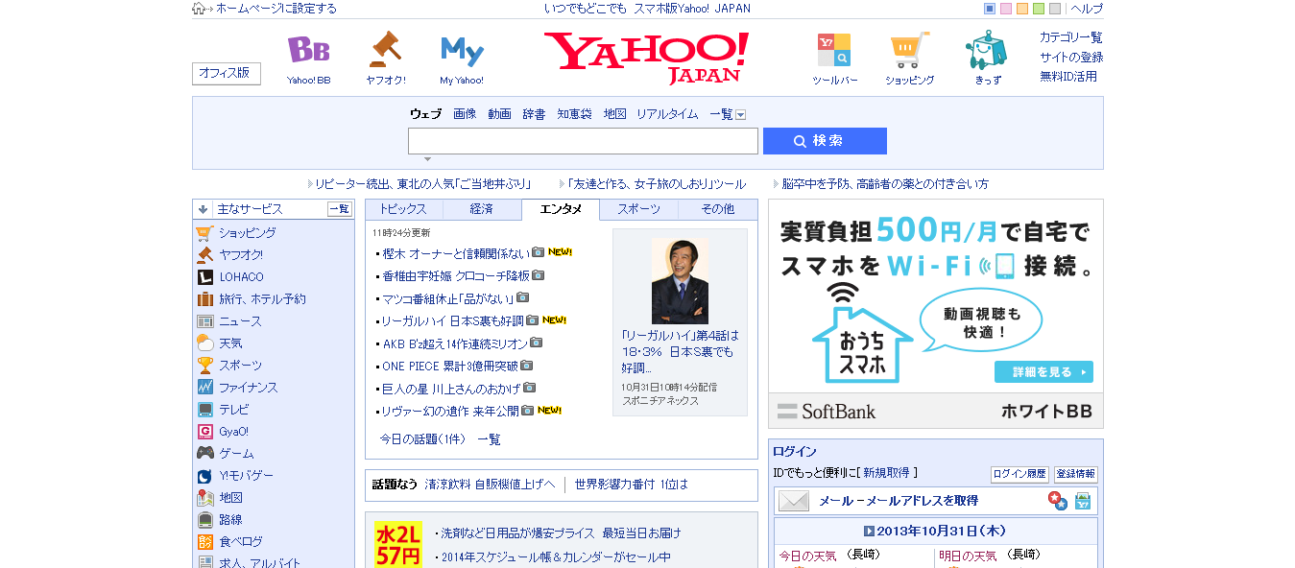Switch to the トピックス news tab
Screen dimensions: 1295x568
point(403,209)
